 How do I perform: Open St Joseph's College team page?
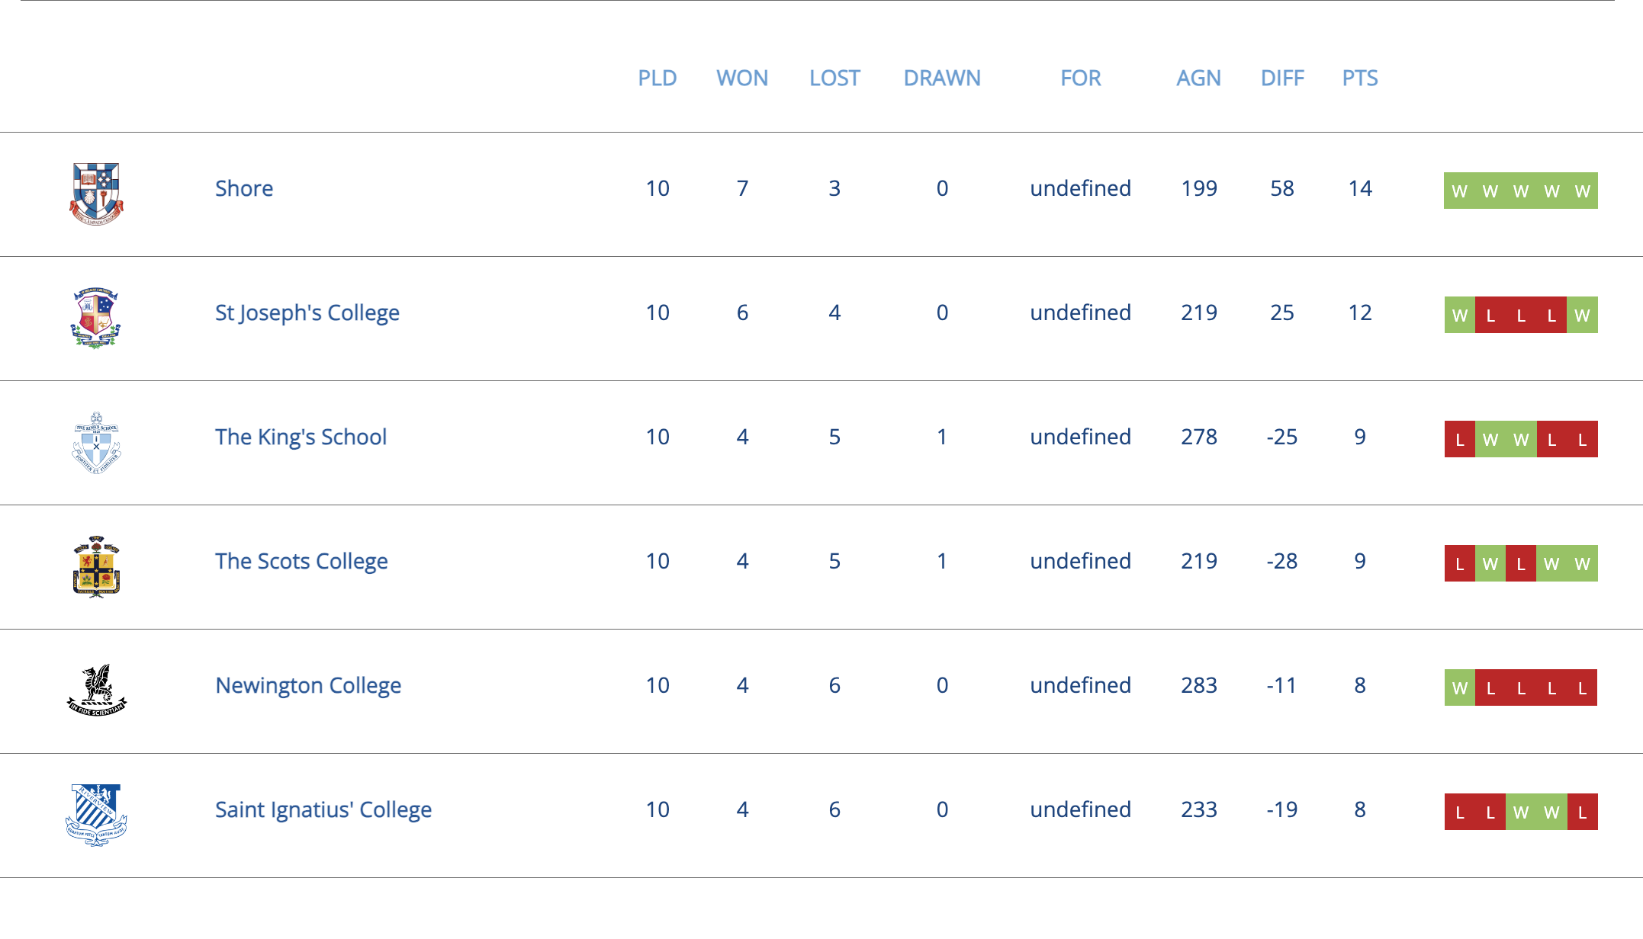[x=307, y=312]
